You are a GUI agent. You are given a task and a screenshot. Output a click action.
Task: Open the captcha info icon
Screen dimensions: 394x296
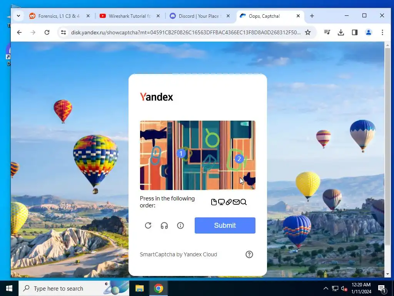click(x=180, y=225)
